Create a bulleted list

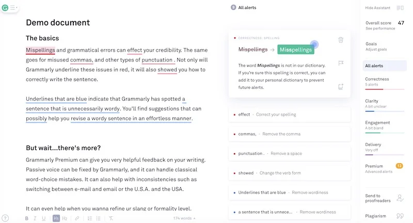coord(98,218)
